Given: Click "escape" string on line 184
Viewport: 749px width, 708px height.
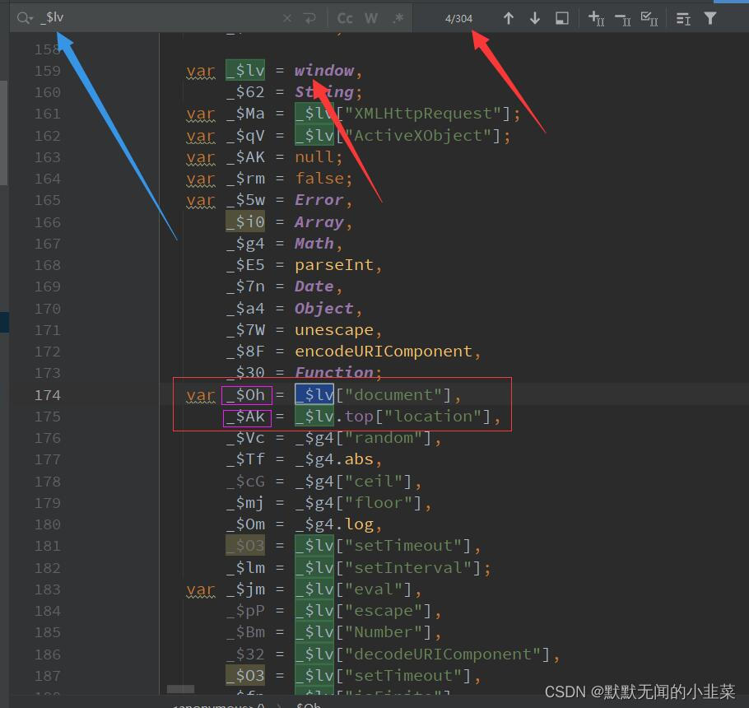Looking at the screenshot, I should 384,611.
